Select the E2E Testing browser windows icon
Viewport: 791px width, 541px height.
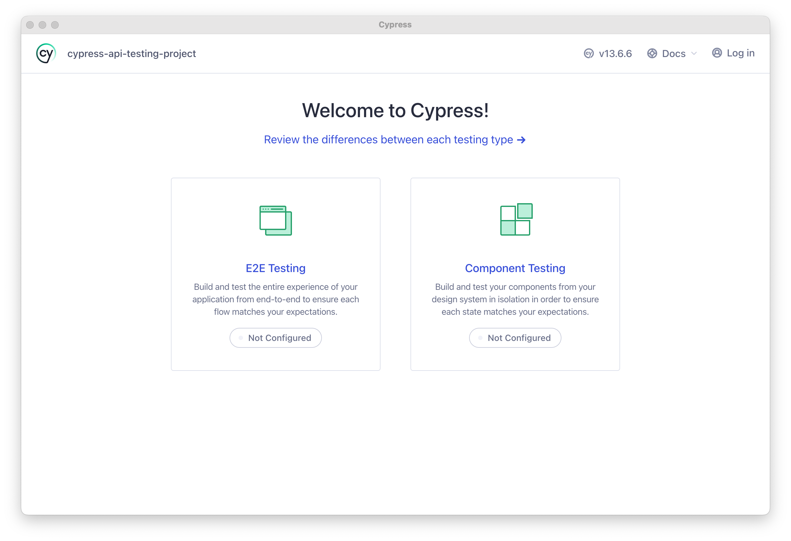pos(275,220)
